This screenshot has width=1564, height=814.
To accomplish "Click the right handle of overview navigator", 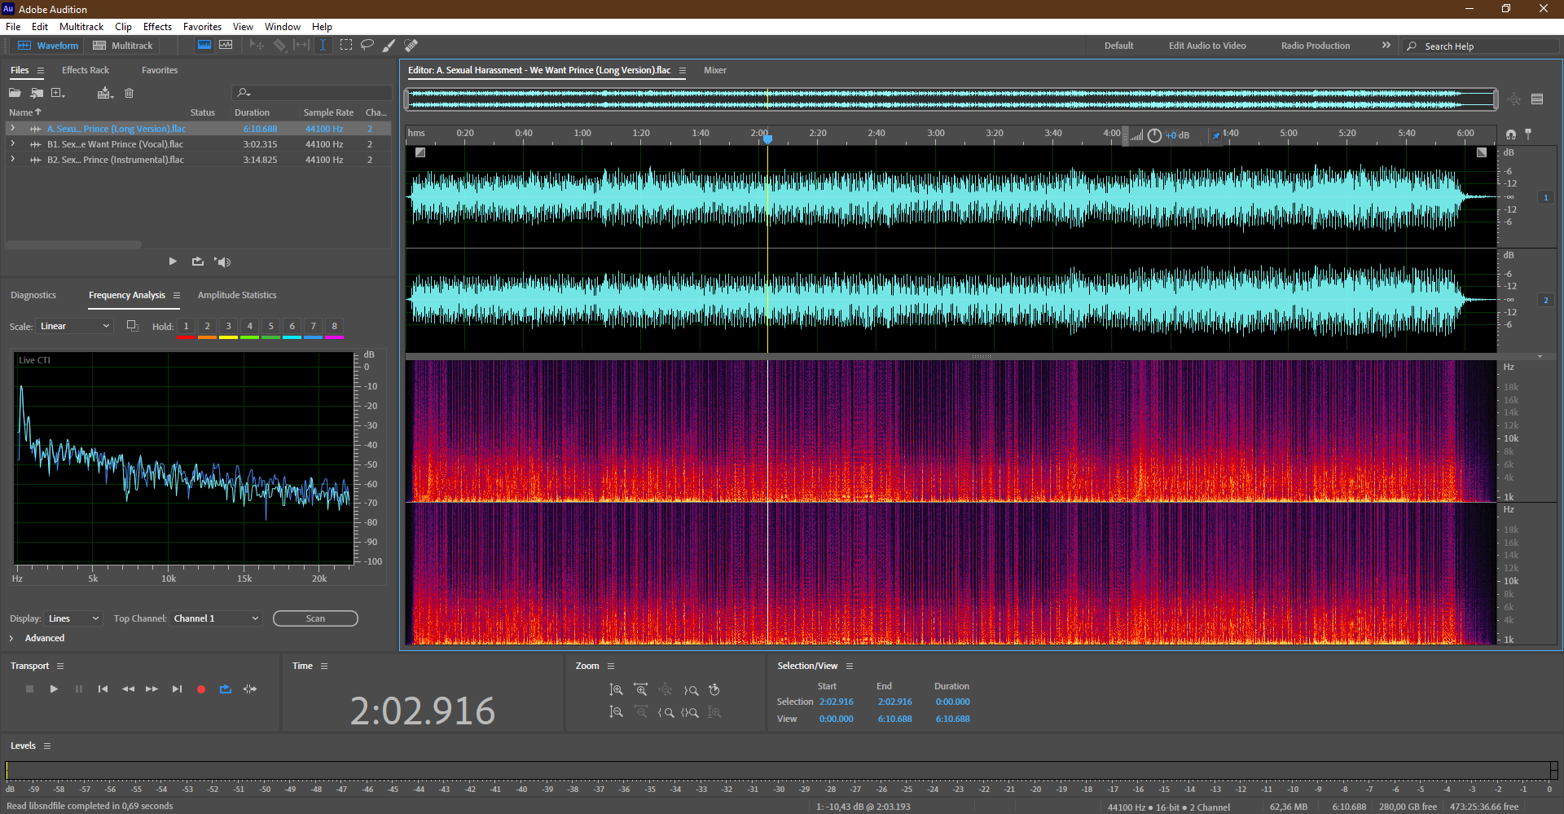I will click(x=1495, y=99).
